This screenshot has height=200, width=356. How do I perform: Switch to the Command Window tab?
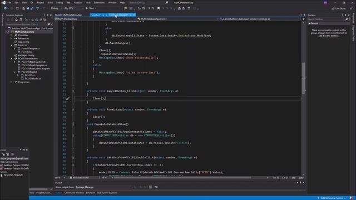(74, 193)
